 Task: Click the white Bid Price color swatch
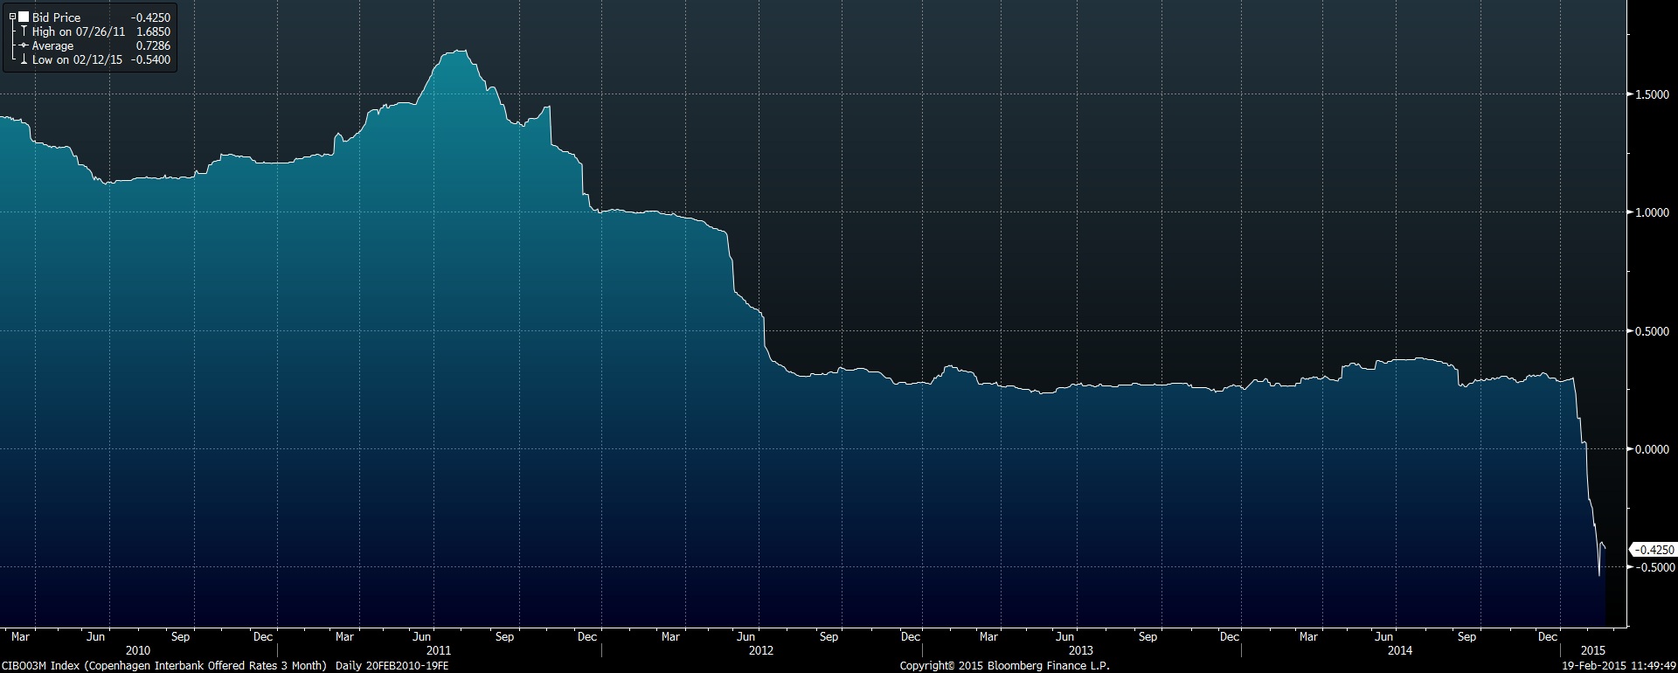coord(24,17)
